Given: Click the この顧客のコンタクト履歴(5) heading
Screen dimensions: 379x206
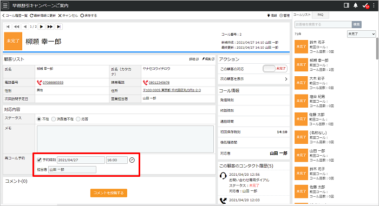Looking at the screenshot, I should point(246,166).
